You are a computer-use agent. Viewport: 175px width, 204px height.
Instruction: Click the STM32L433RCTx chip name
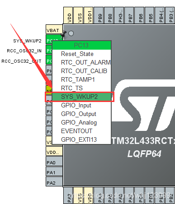tap(143, 141)
